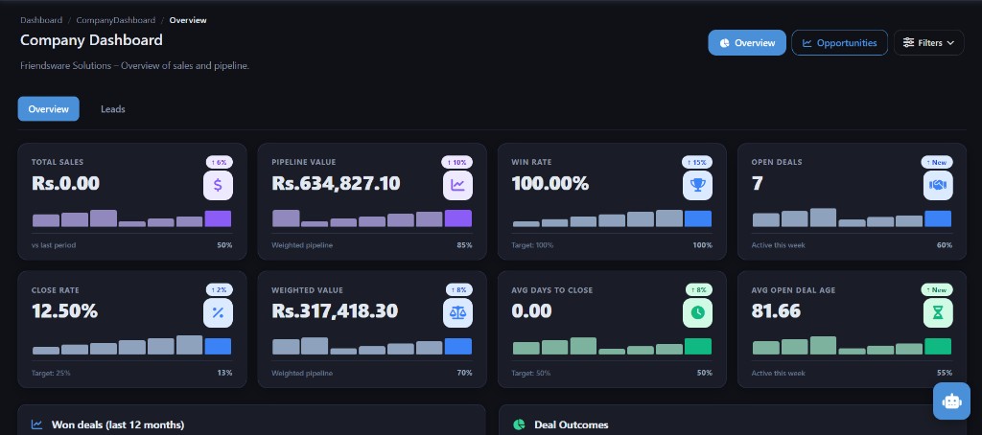
Task: Click the New badge on Avg Open Deal Age
Action: point(937,289)
